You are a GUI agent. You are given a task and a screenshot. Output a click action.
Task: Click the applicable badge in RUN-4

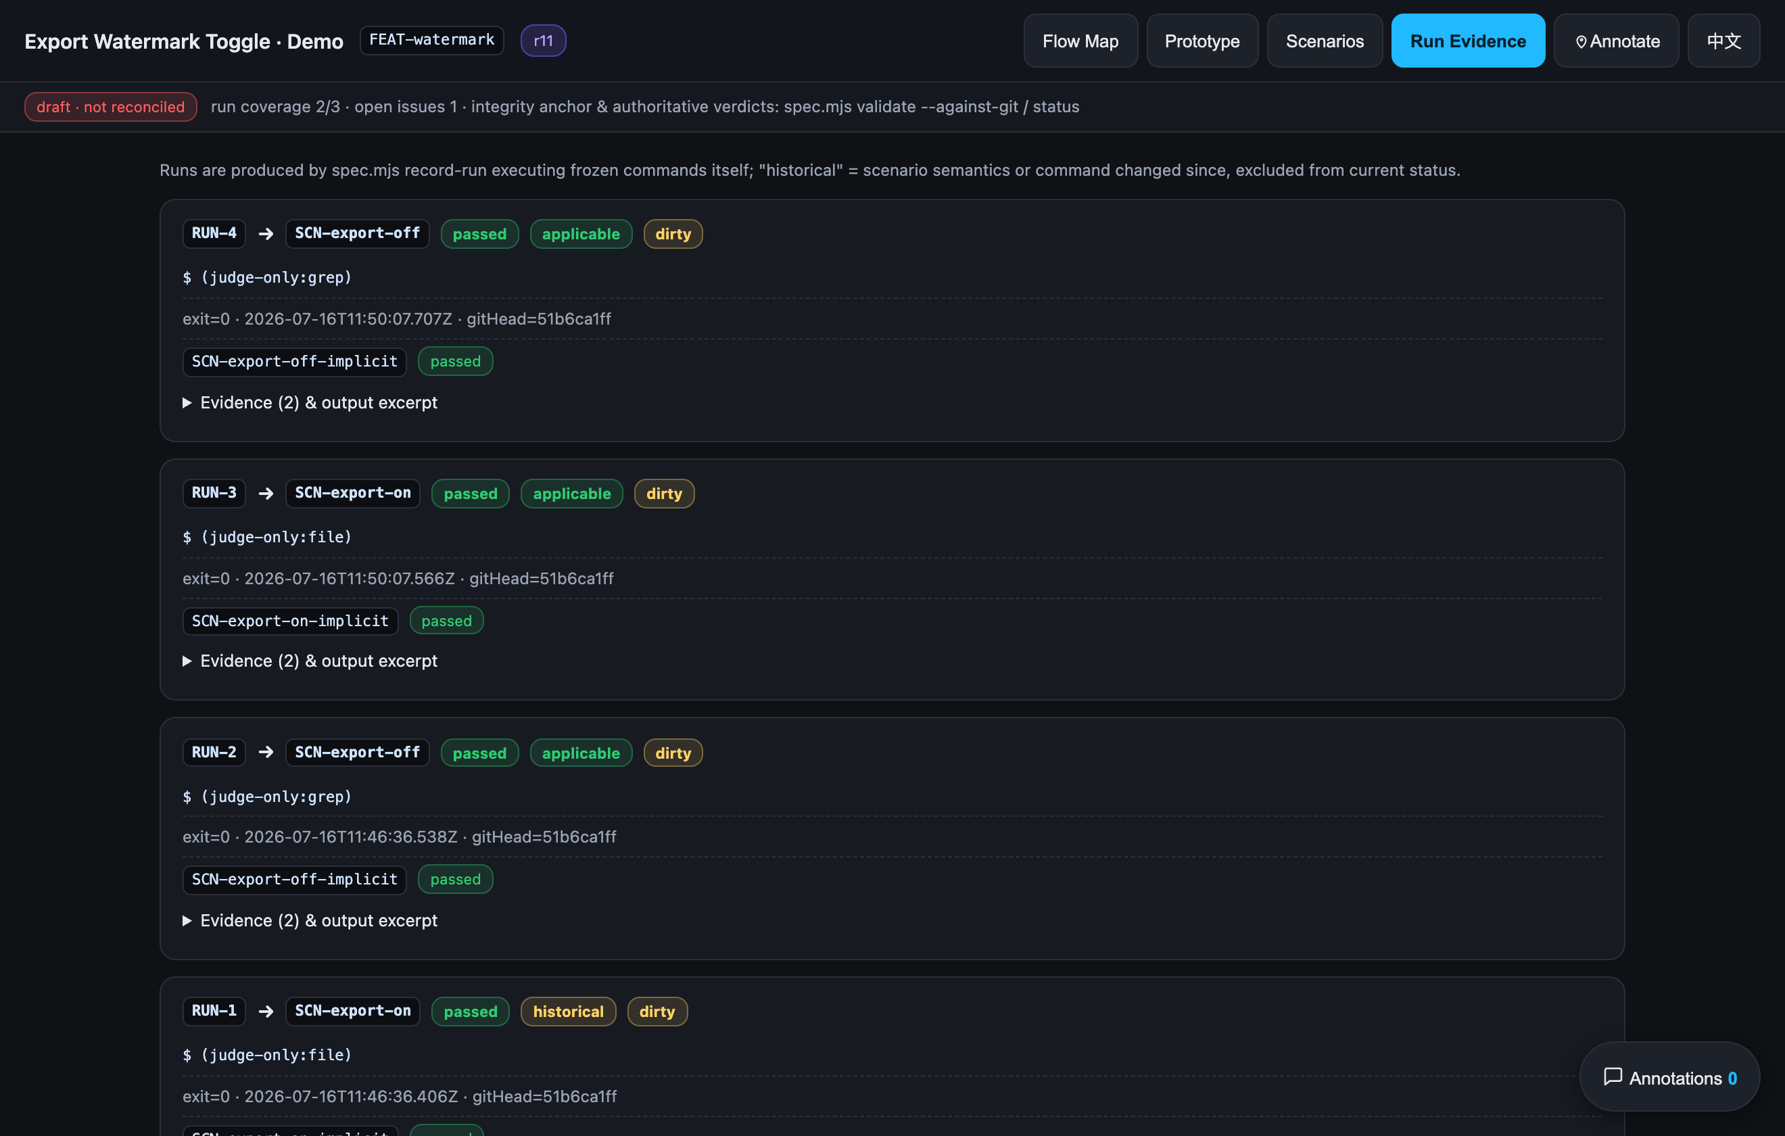[580, 235]
